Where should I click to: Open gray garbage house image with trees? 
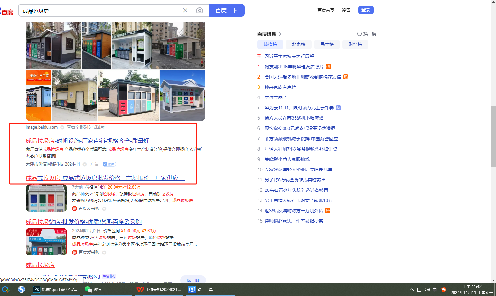(x=54, y=45)
